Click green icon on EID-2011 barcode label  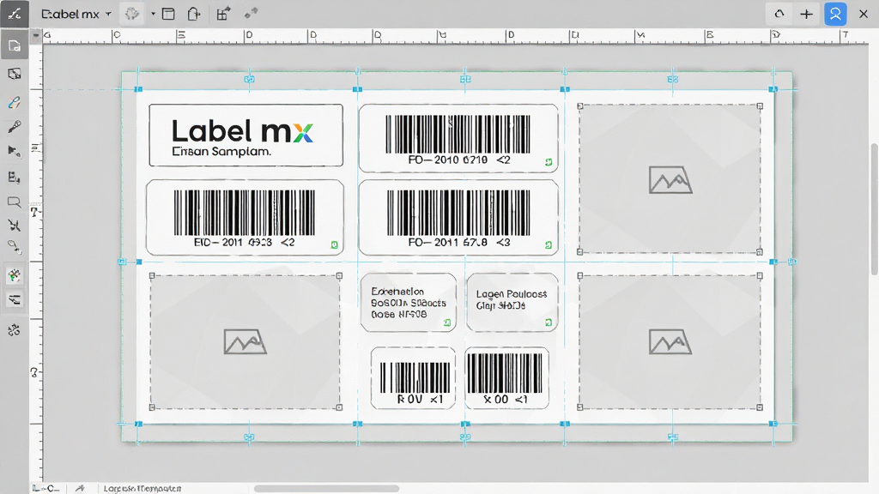click(335, 244)
